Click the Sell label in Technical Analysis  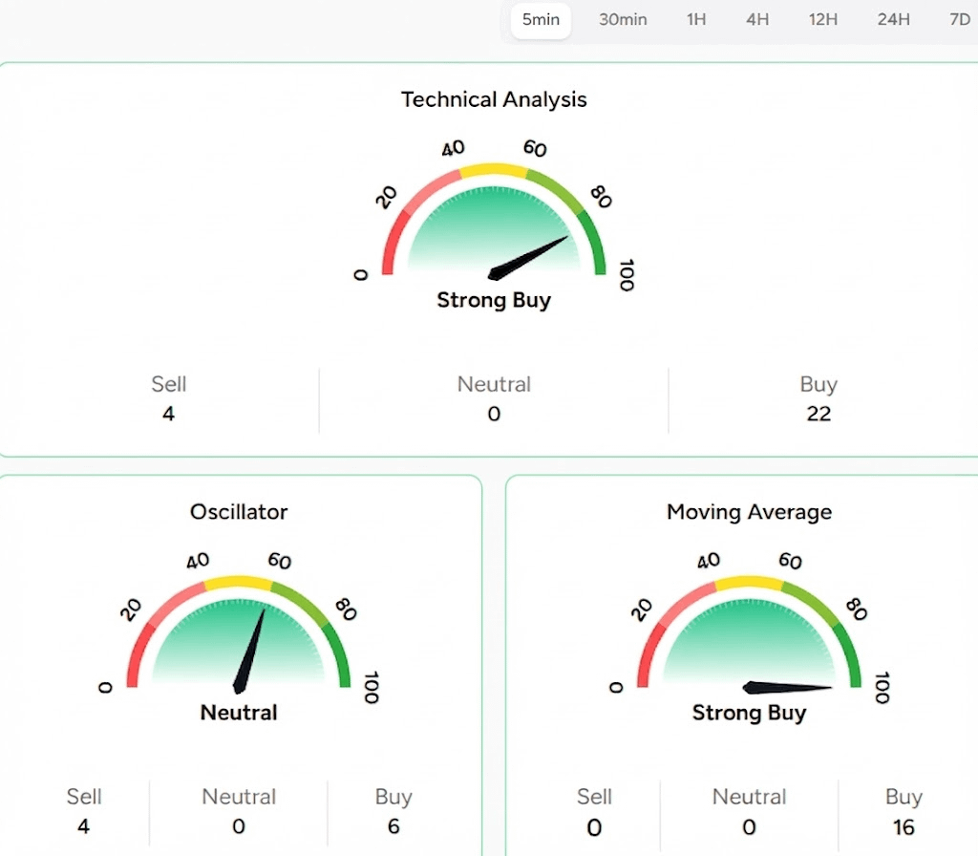tap(168, 384)
